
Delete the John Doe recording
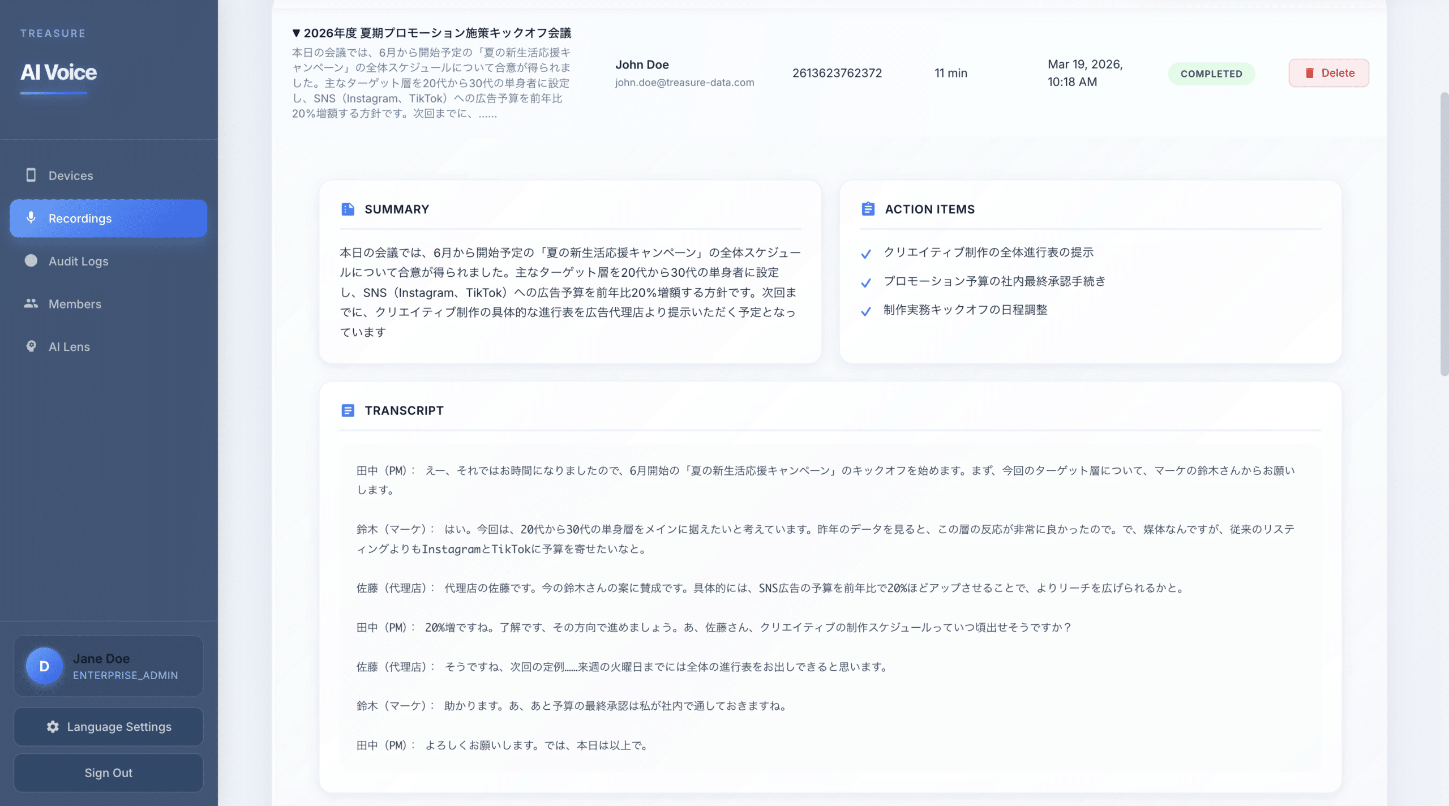point(1328,73)
